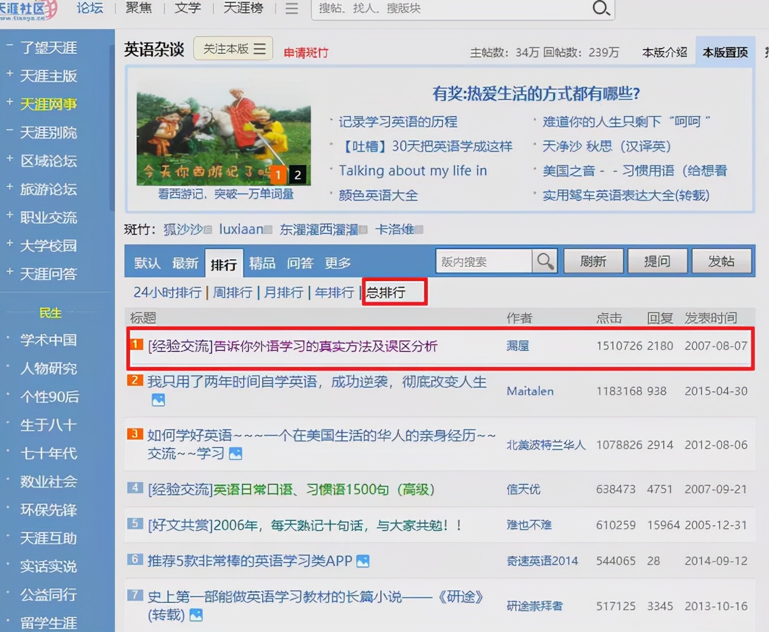This screenshot has width=769, height=632.
Task: Collapse the 天涯别院 sidebar section
Action: (8, 129)
